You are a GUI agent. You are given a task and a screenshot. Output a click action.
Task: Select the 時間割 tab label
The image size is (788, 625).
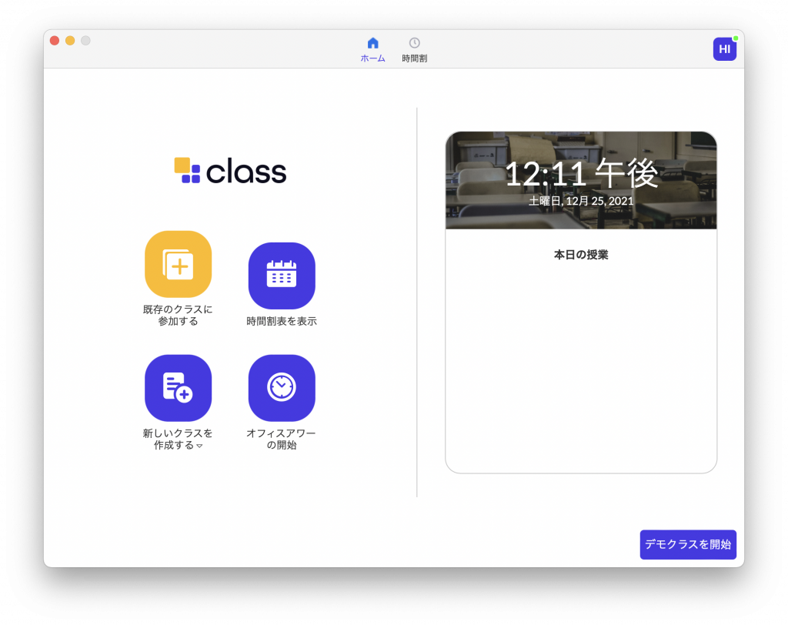point(414,58)
